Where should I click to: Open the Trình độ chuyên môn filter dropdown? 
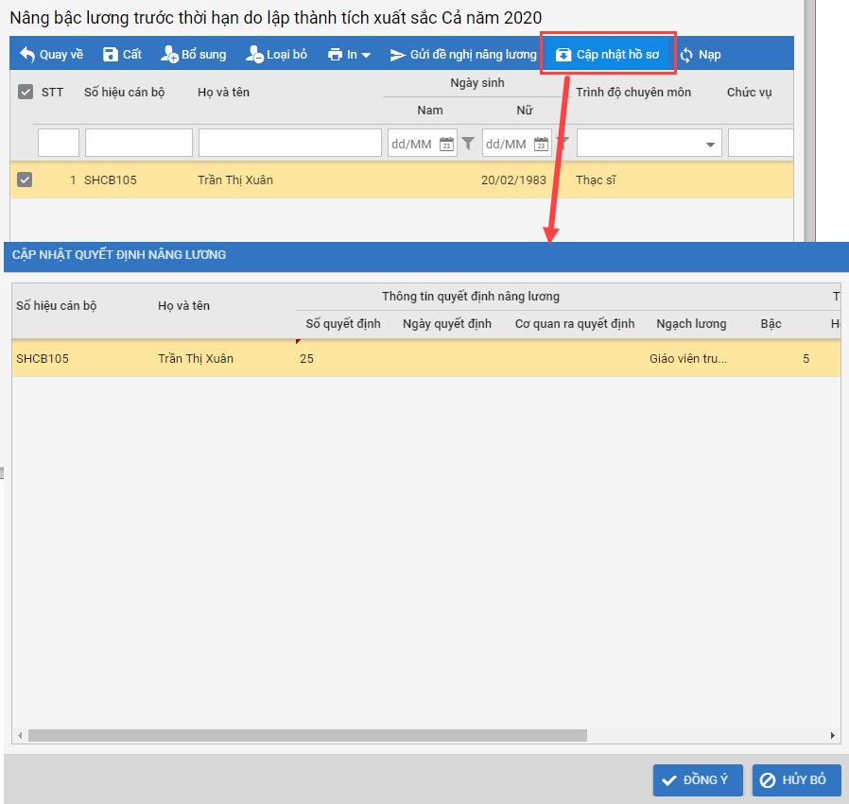(x=710, y=145)
